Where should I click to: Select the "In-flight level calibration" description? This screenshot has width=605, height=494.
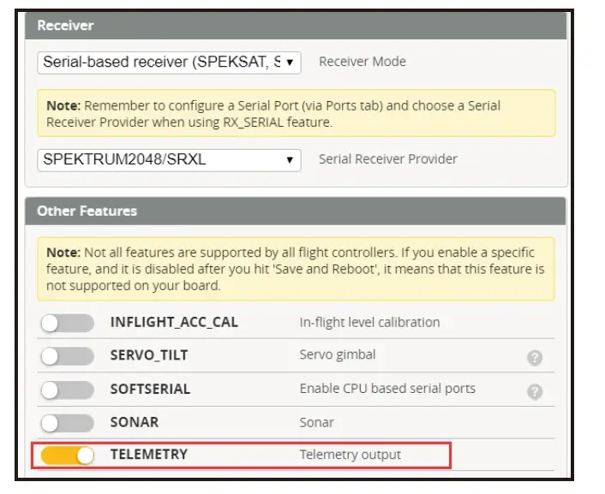coord(369,323)
